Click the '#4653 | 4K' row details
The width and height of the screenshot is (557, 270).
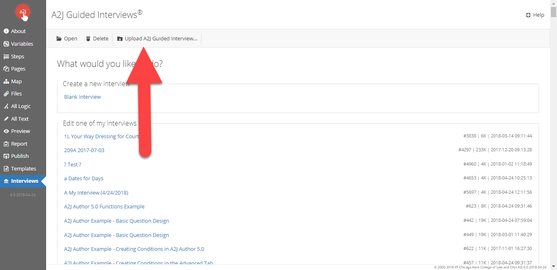(497, 178)
